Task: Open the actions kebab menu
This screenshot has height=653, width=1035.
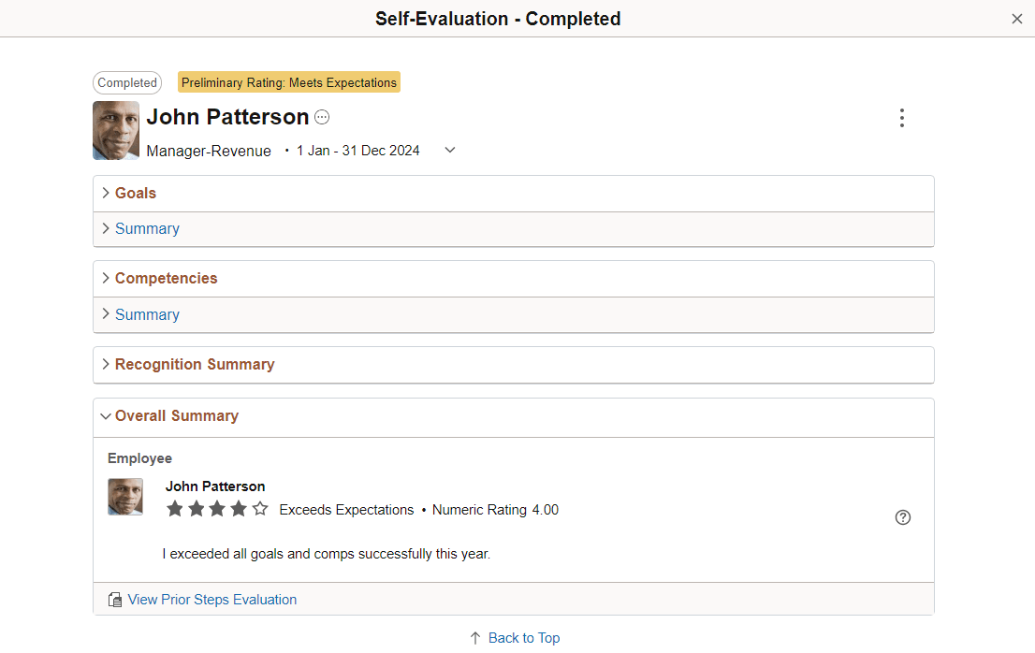Action: (x=902, y=118)
